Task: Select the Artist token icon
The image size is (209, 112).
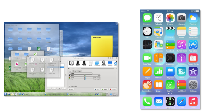Action: click(84, 63)
